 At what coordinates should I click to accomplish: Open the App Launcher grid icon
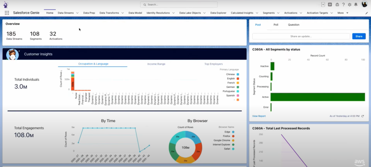(x=7, y=13)
